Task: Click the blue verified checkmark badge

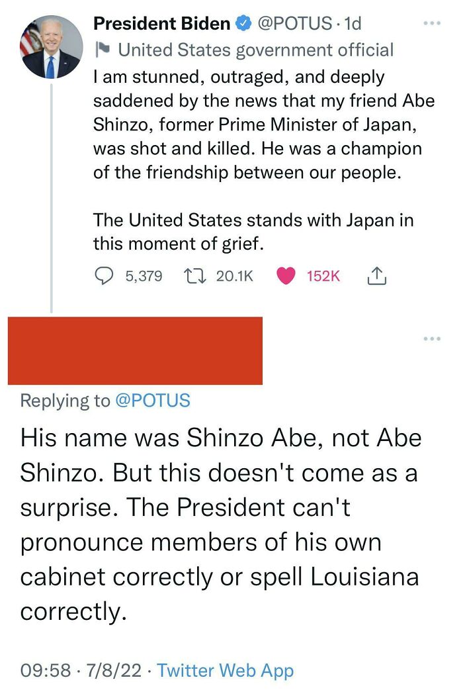Action: tap(243, 25)
